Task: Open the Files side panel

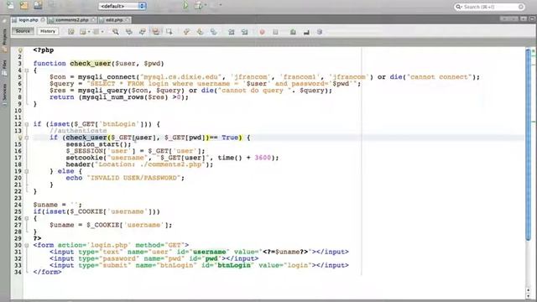Action: (x=4, y=68)
